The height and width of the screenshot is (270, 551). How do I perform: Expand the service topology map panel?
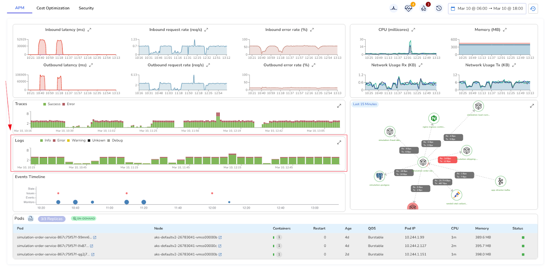pyautogui.click(x=532, y=106)
